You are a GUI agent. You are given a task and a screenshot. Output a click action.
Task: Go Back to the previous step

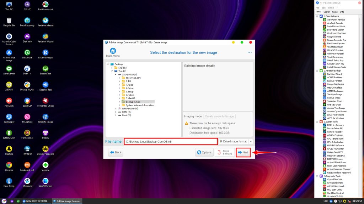pos(116,152)
